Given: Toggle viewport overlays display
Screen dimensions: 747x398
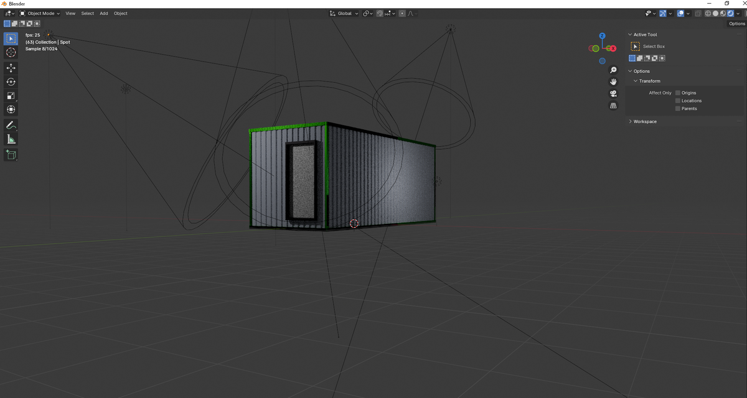Looking at the screenshot, I should [680, 13].
